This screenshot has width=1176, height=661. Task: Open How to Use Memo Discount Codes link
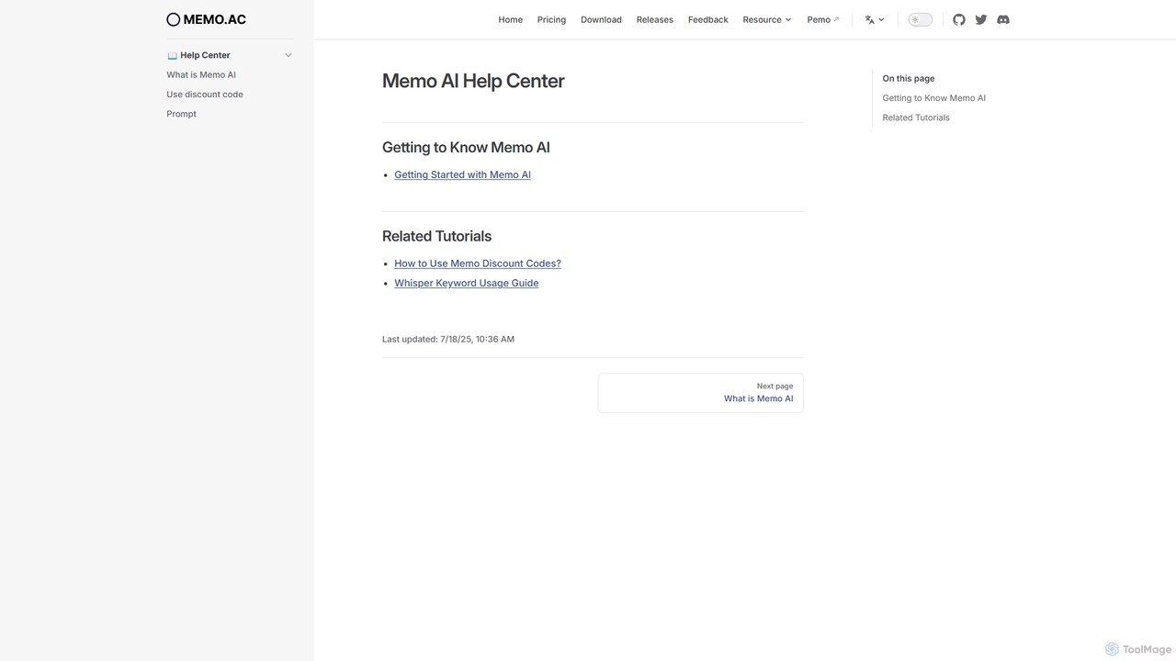tap(478, 263)
